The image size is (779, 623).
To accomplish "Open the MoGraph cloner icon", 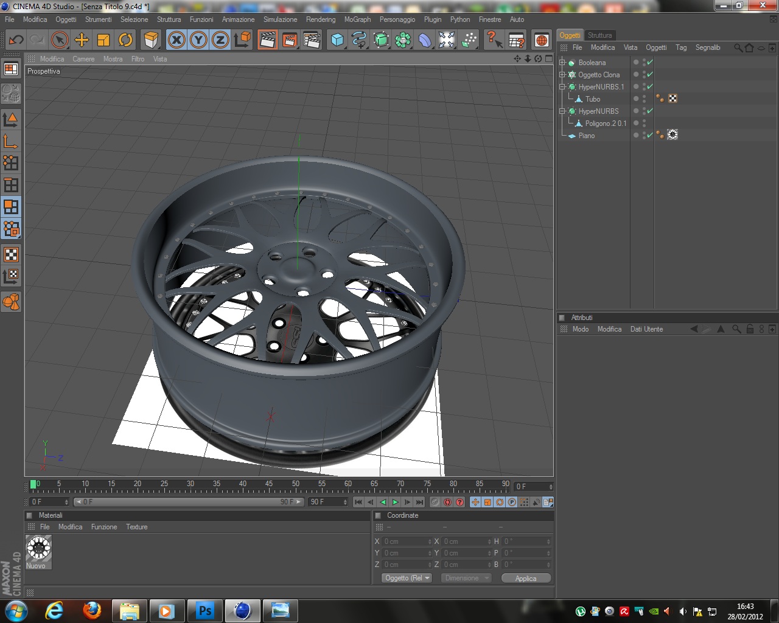I will [403, 40].
